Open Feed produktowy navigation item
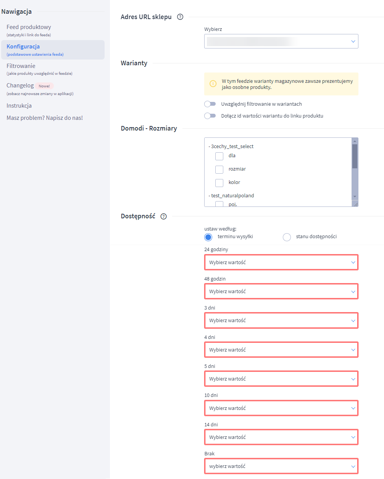This screenshot has width=384, height=479. [29, 27]
